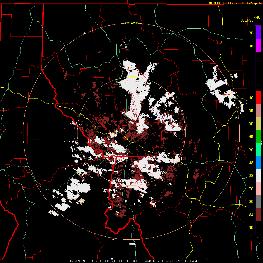Image resolution: width=263 pixels, height=263 pixels.
Task: Click the ND legend label
Action: 251,228
